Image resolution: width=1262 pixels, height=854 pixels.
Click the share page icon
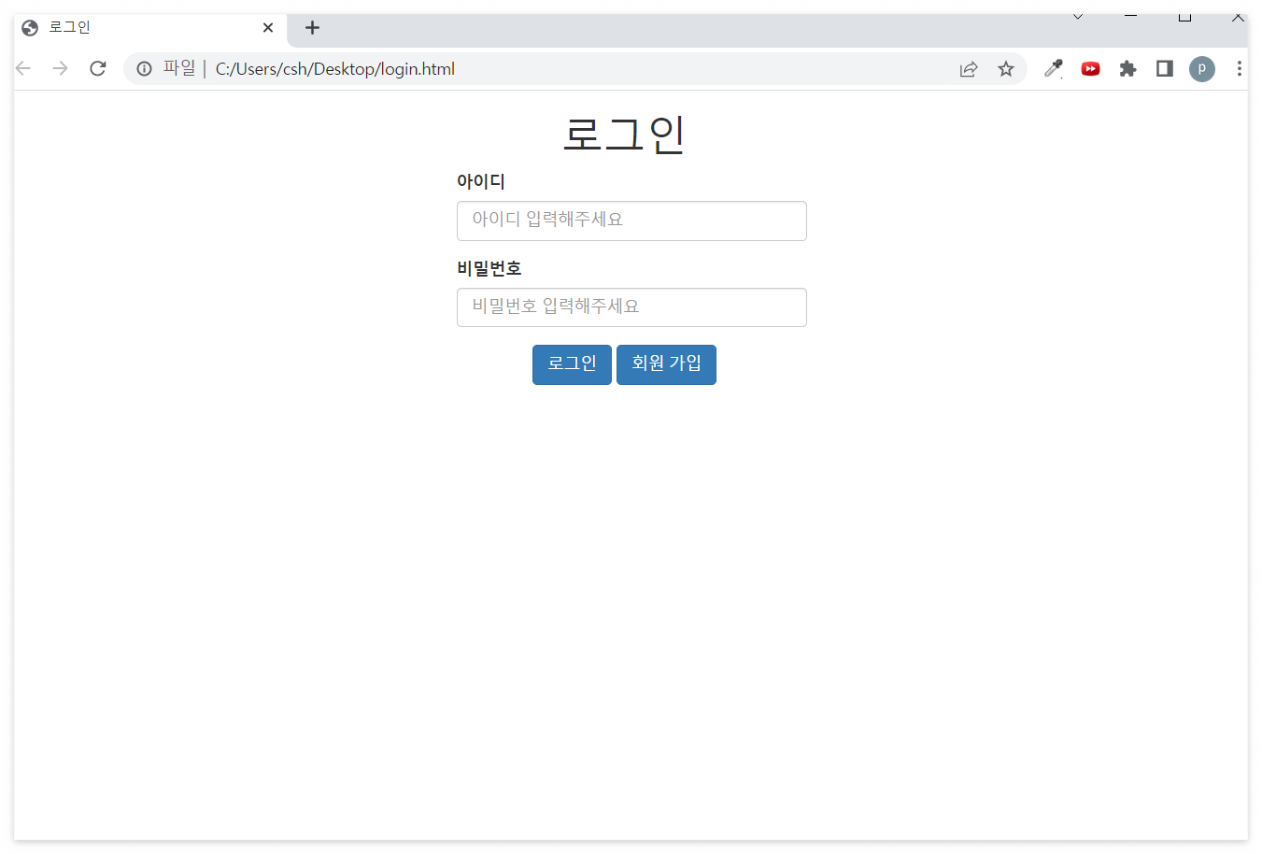(x=969, y=68)
